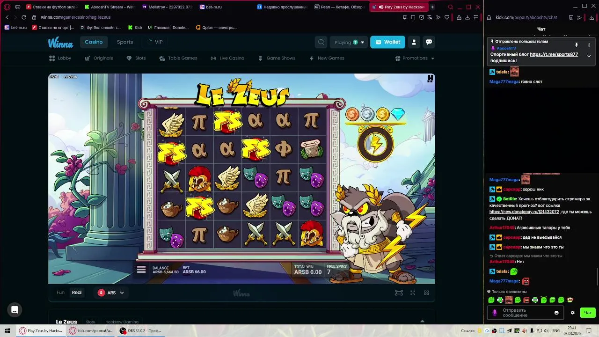Screen dimensions: 599x337
Task: Open New Games category
Action: click(327, 58)
